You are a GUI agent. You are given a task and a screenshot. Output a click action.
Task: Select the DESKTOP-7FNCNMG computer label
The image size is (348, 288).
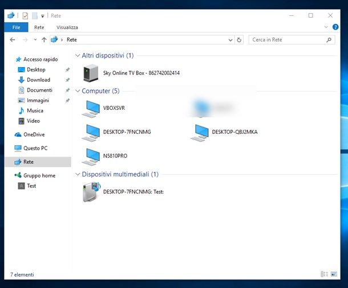(127, 132)
